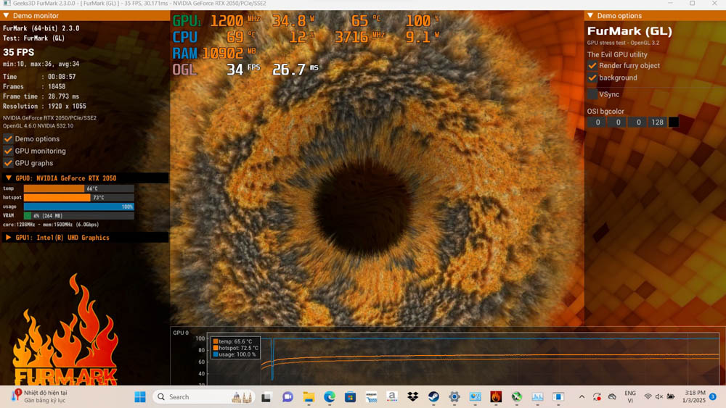Click the VRAM 6% (264 MB) bar
Screen dimensions: 726x408
(x=78, y=216)
